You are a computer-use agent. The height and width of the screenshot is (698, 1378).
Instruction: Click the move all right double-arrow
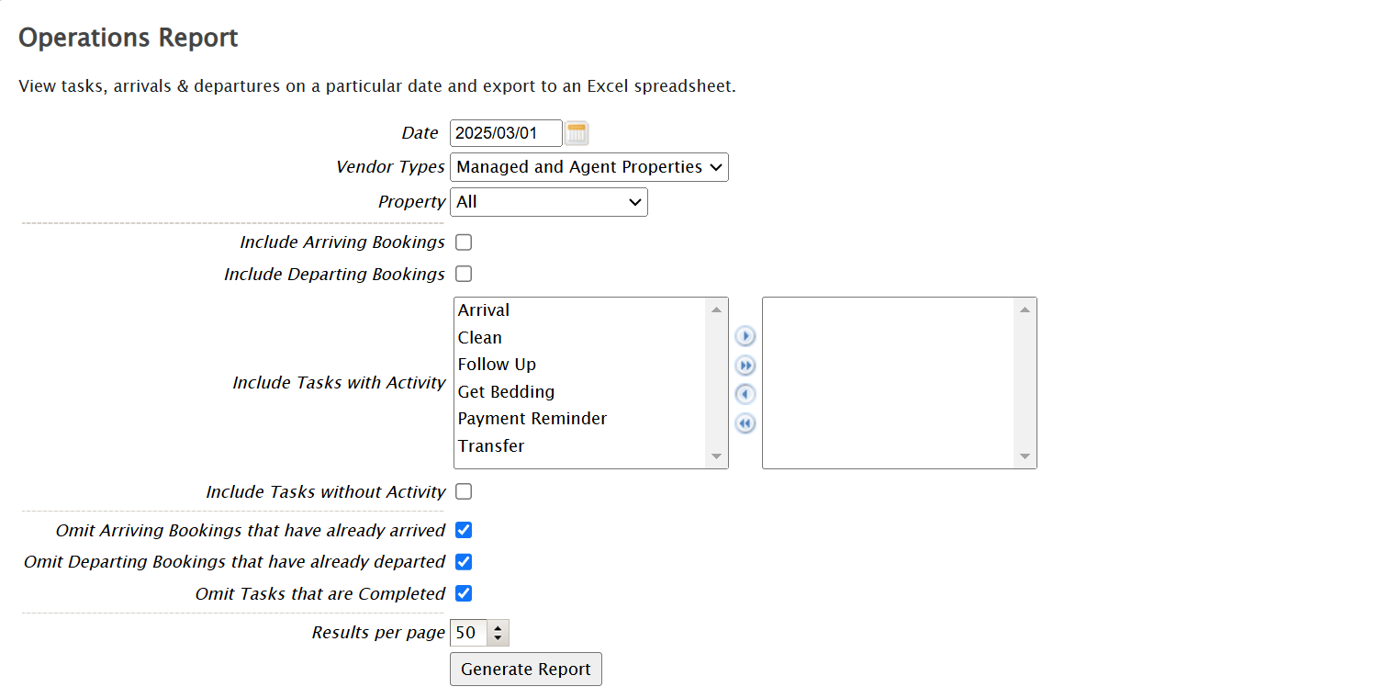(745, 366)
